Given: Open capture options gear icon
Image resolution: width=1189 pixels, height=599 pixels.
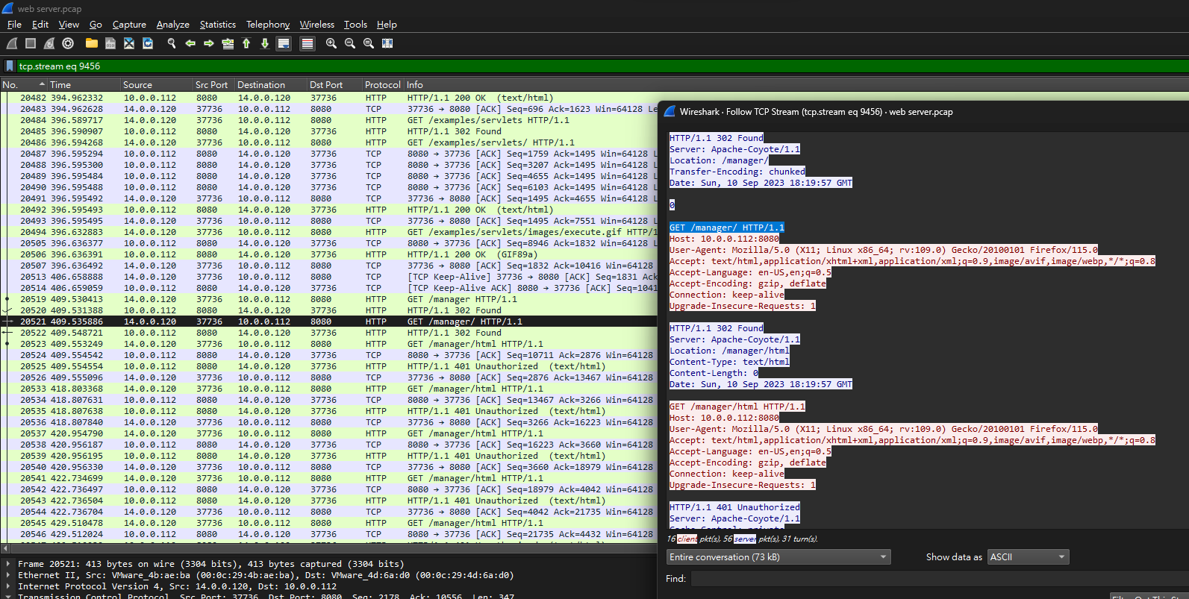Looking at the screenshot, I should tap(68, 43).
